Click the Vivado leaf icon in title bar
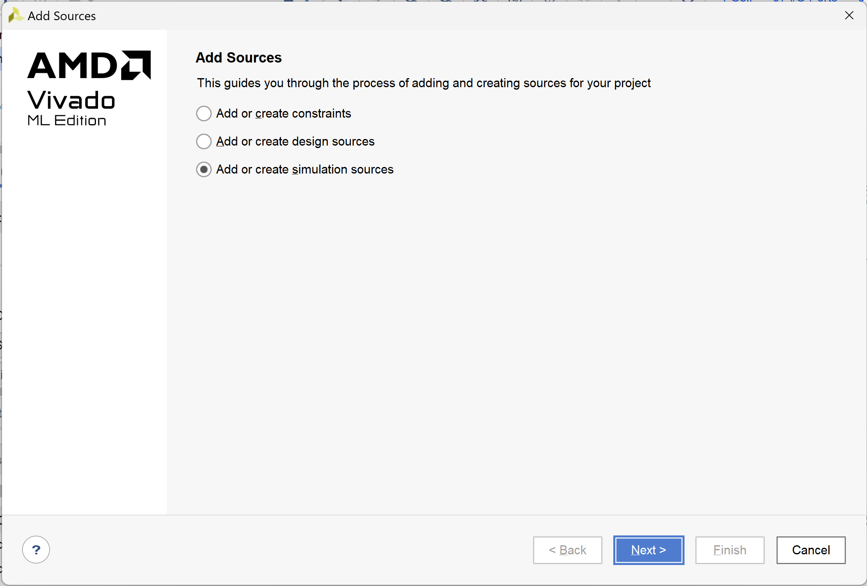The width and height of the screenshot is (867, 586). click(15, 16)
